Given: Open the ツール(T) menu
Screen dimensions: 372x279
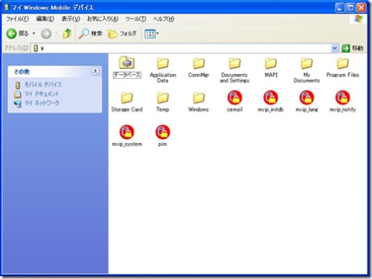Looking at the screenshot, I should pos(135,19).
